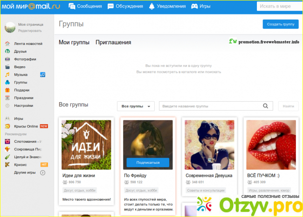Open Обсуждения in the top menu

tap(125, 7)
